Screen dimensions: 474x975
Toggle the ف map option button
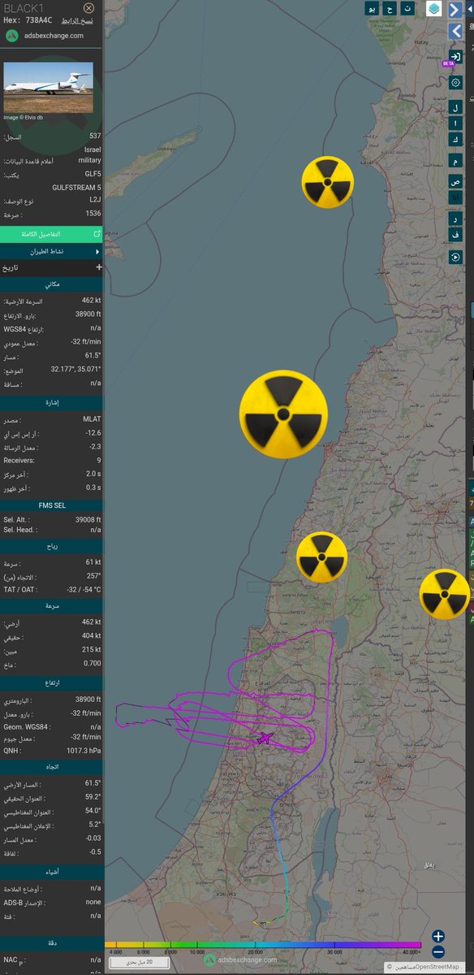tap(455, 236)
